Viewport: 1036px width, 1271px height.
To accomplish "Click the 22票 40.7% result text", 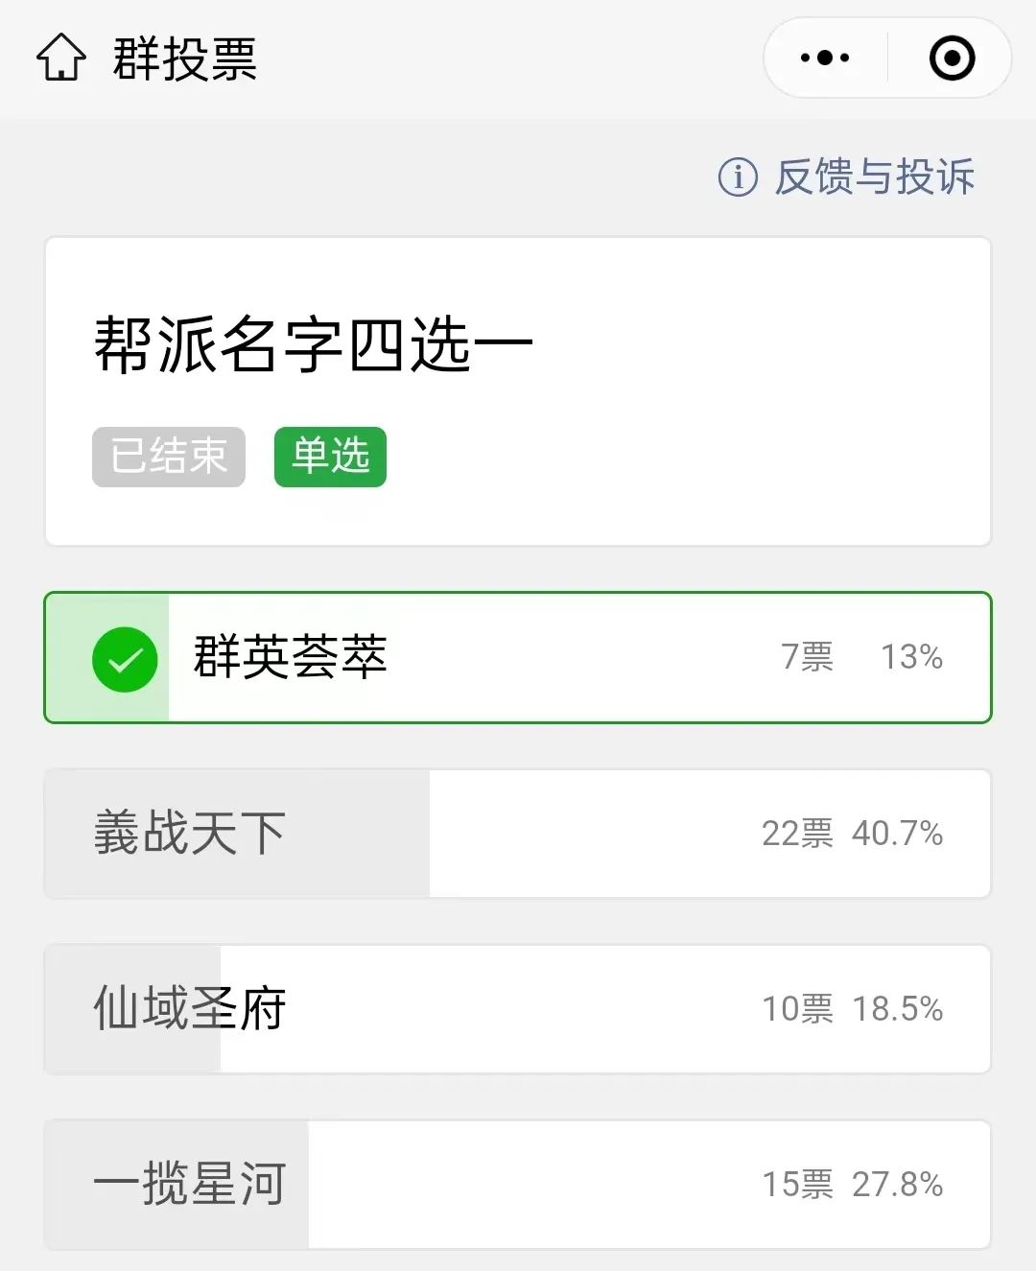I will pyautogui.click(x=852, y=834).
